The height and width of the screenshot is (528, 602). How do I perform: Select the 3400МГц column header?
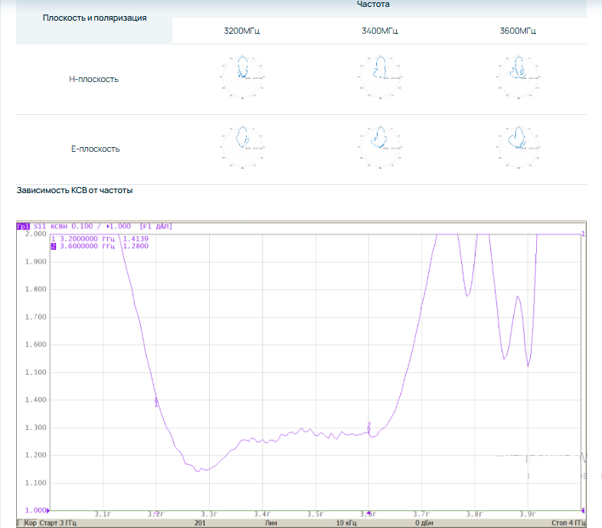point(380,31)
